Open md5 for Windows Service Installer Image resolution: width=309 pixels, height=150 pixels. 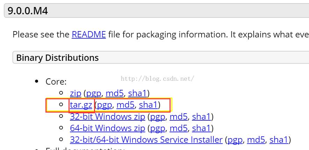(x=256, y=140)
